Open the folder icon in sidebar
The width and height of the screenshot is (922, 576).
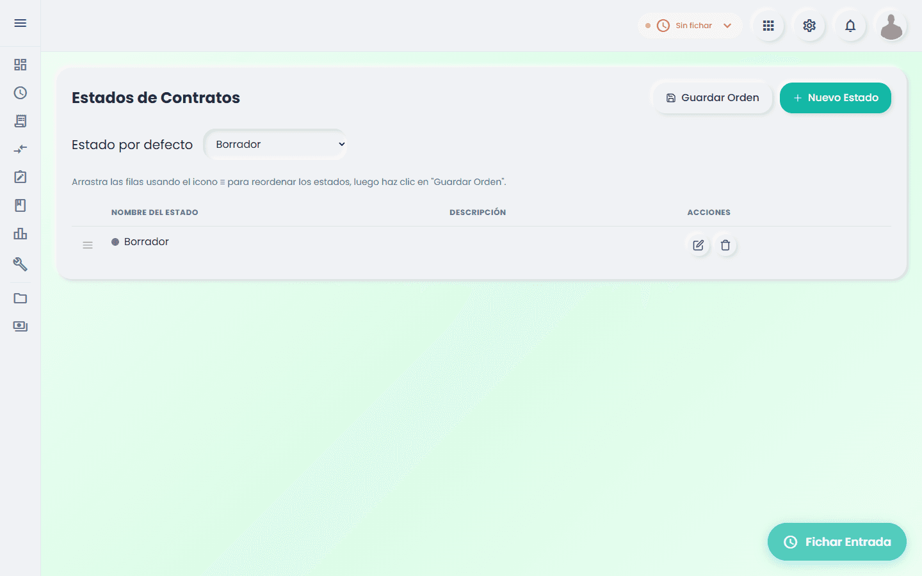pyautogui.click(x=20, y=298)
